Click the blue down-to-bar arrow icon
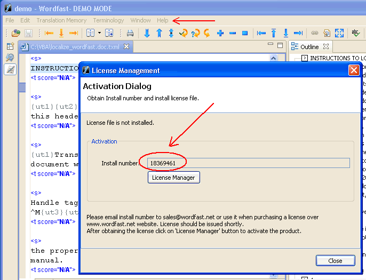366x280 pixels. [286, 33]
